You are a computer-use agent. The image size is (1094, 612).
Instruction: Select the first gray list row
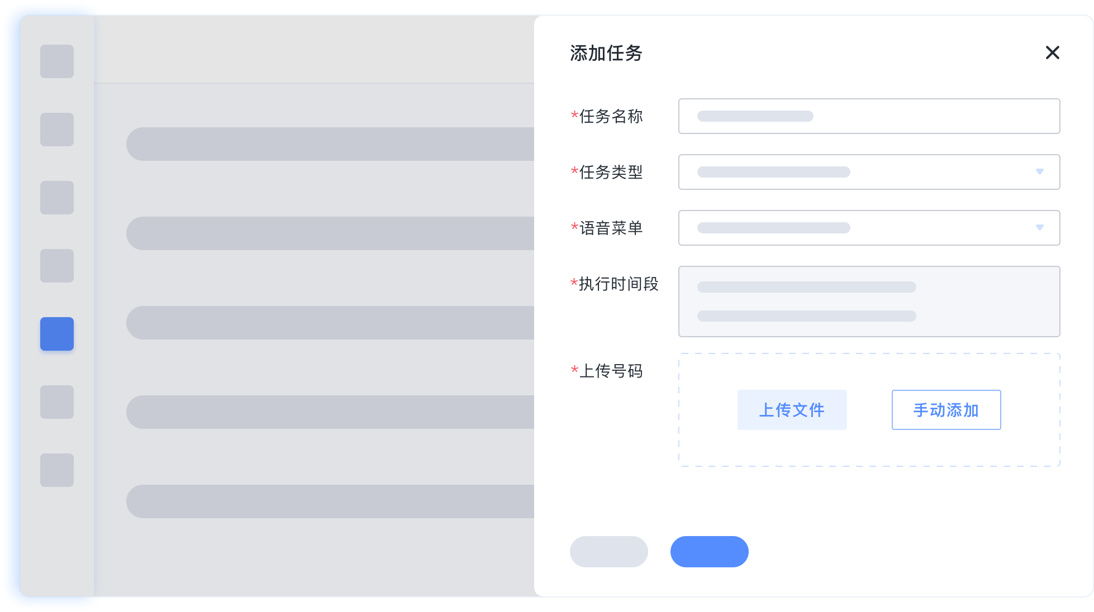tap(330, 144)
